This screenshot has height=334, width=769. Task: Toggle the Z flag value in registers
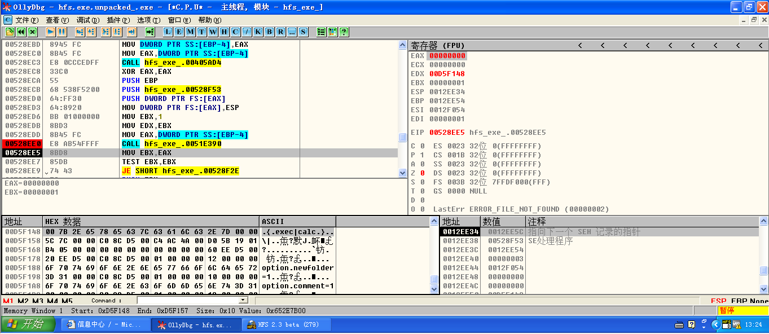tap(422, 173)
